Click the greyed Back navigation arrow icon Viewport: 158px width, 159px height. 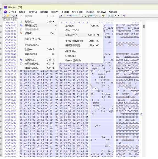(73, 15)
